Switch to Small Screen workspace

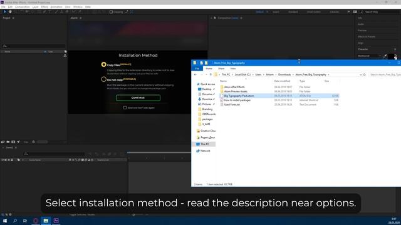pyautogui.click(x=313, y=12)
